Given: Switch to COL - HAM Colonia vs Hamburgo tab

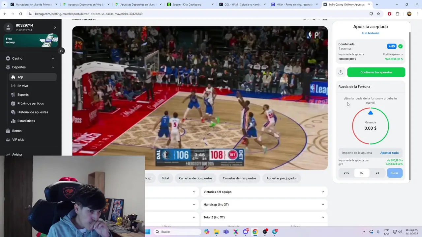Looking at the screenshot, I should [x=243, y=5].
